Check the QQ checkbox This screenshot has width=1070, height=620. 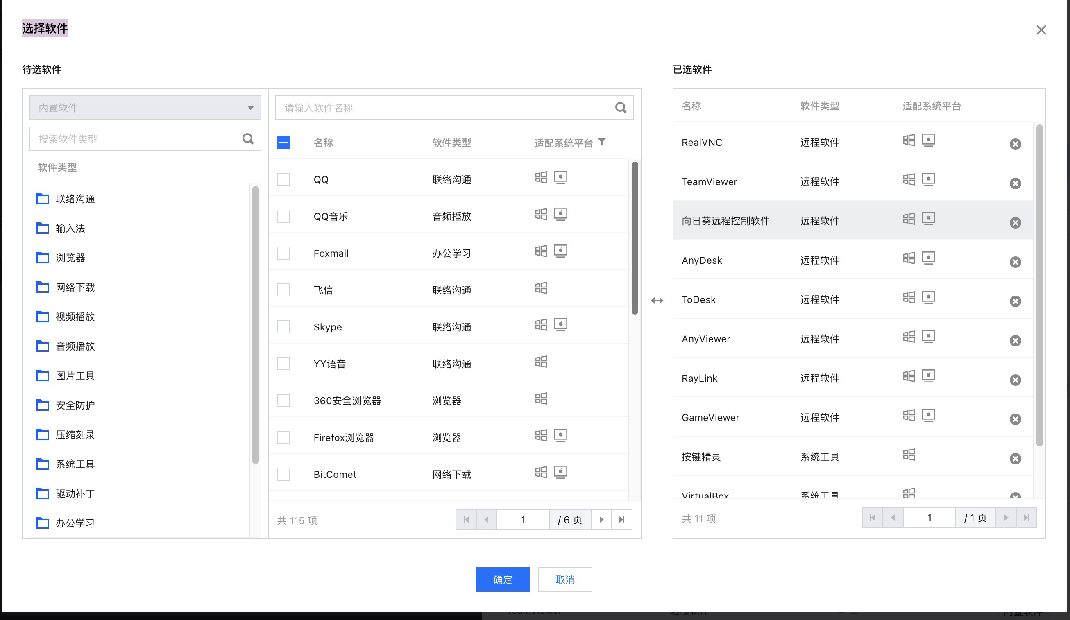283,179
